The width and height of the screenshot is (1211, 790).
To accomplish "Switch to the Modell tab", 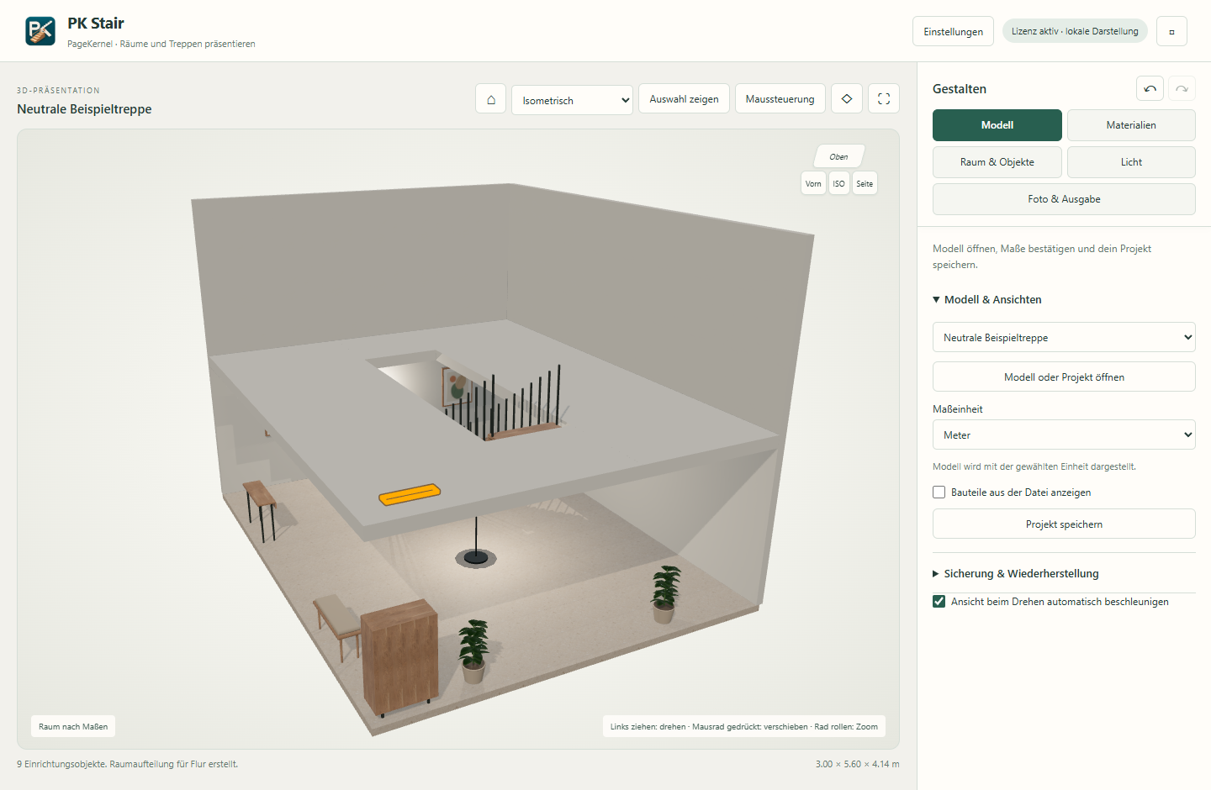I will click(x=997, y=125).
